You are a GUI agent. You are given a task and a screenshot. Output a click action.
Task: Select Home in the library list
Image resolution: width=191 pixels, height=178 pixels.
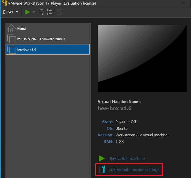pos(48,28)
